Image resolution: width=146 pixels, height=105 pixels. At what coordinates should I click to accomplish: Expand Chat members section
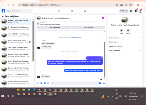pos(125,42)
